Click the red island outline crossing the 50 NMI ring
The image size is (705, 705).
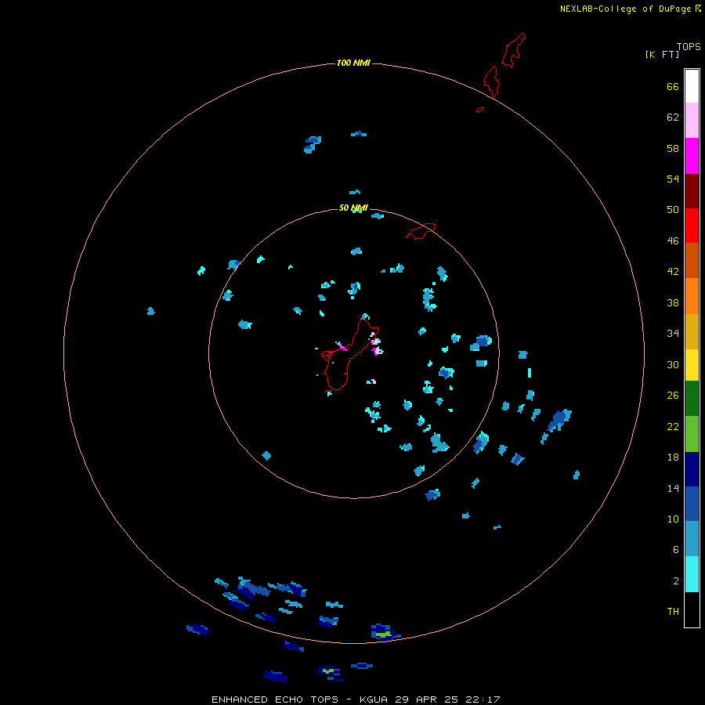(x=421, y=231)
